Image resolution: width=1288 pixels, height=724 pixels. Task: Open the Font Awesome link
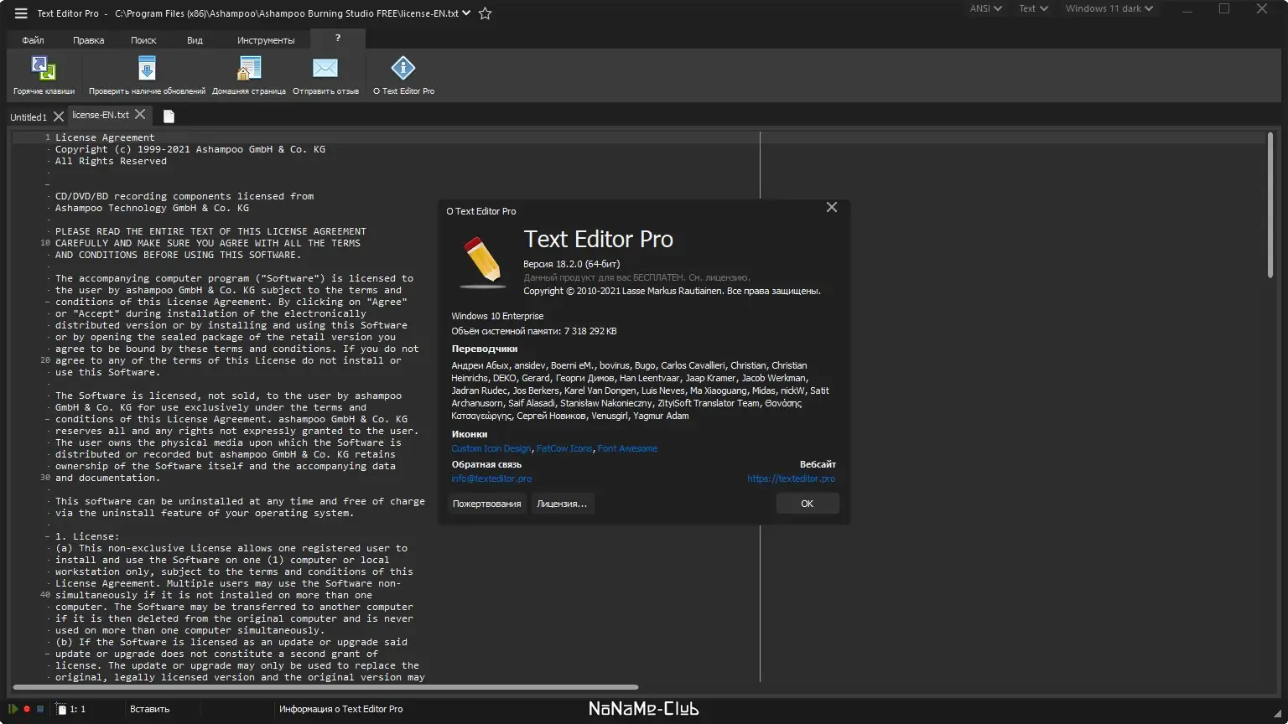tap(627, 448)
